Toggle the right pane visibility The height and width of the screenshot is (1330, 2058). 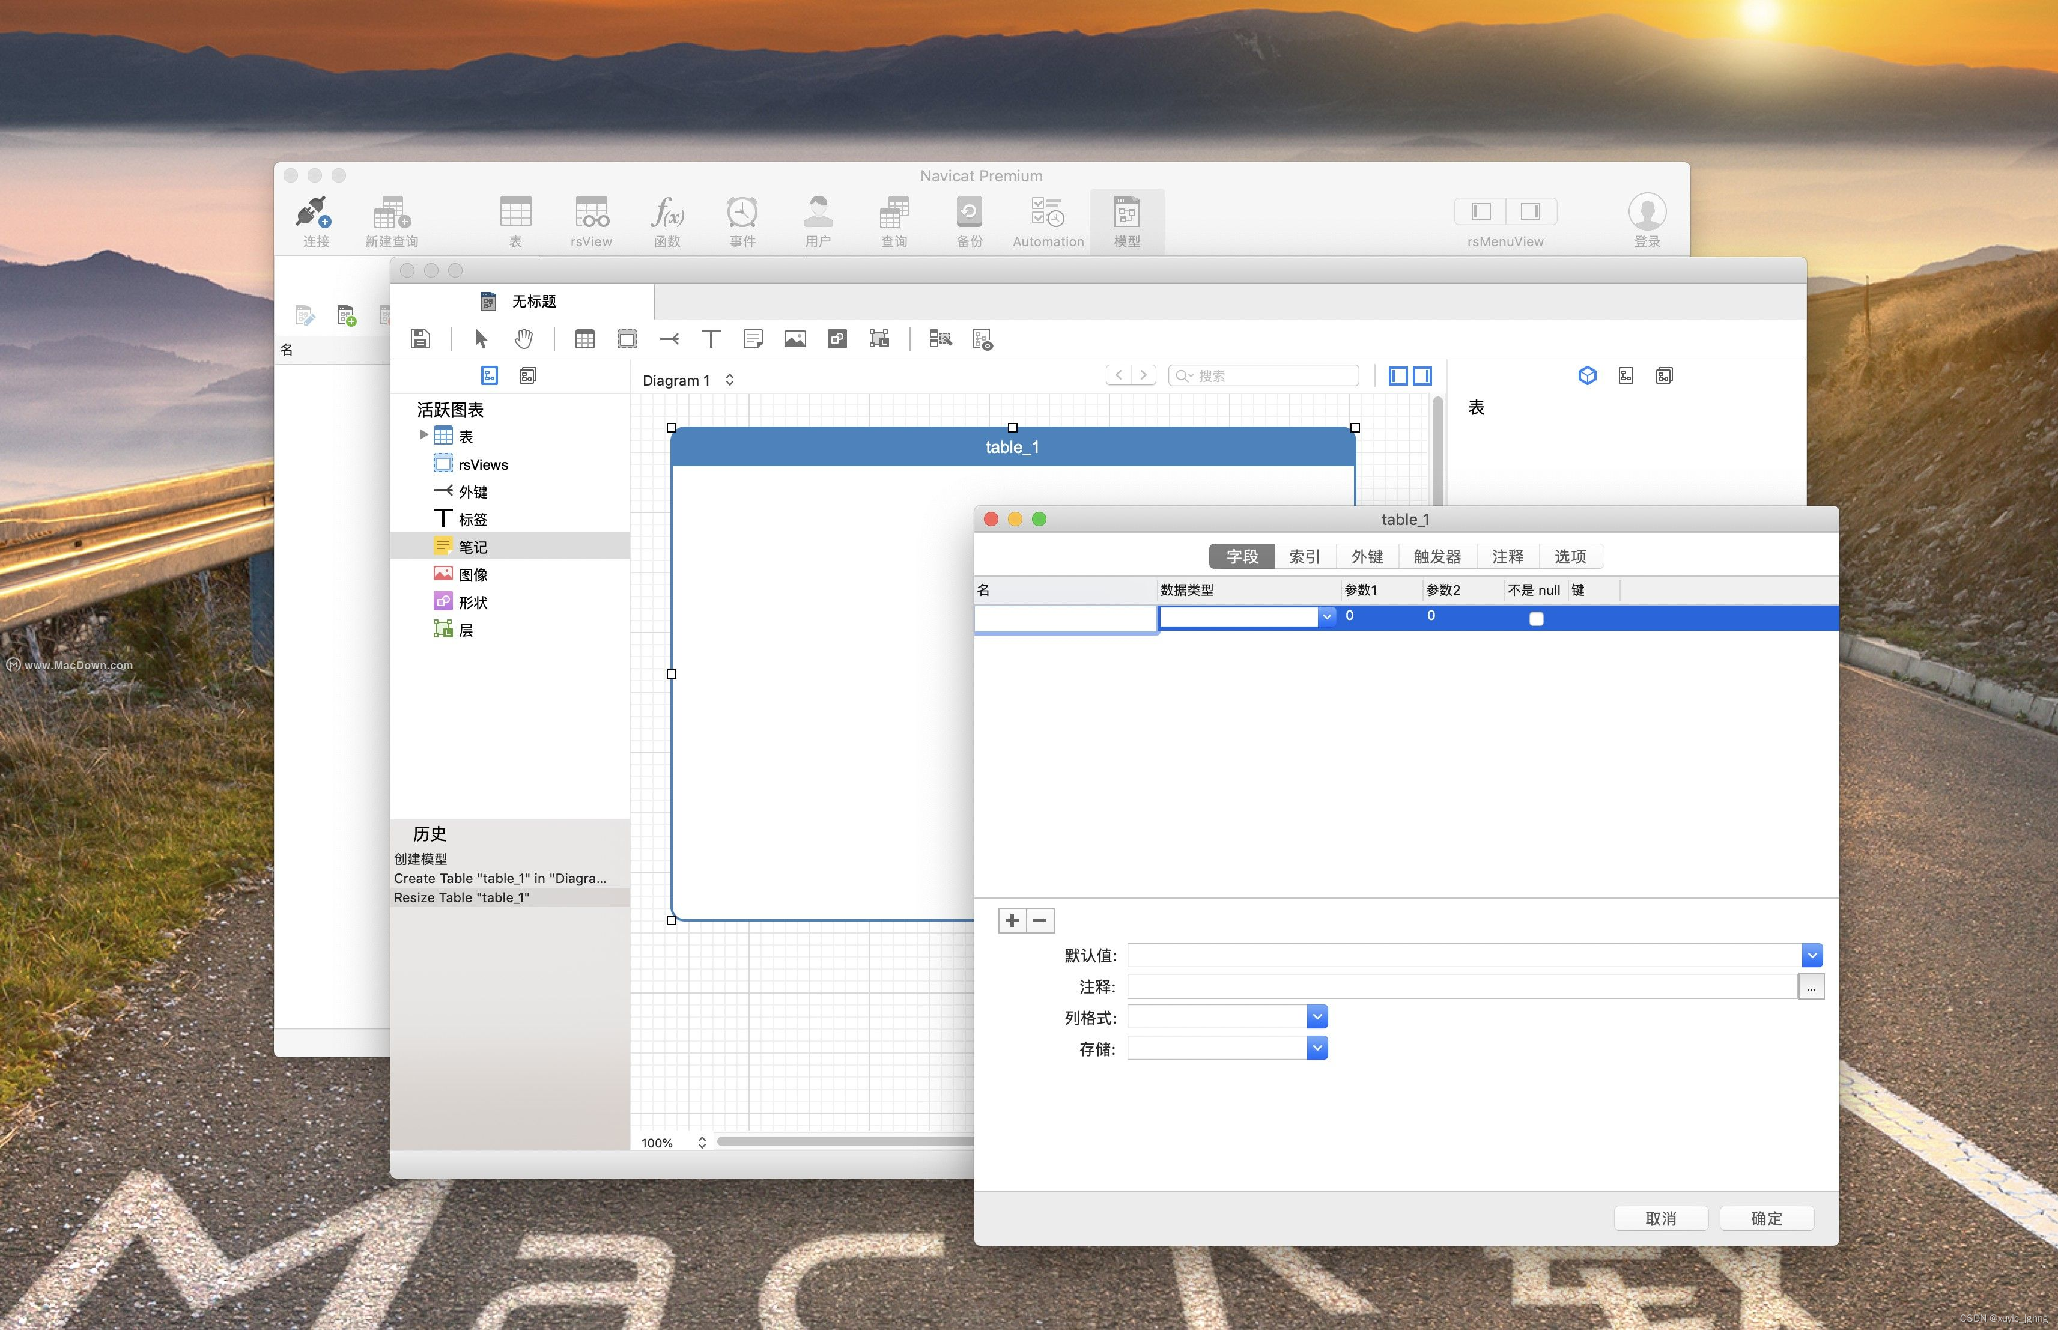[x=1423, y=375]
